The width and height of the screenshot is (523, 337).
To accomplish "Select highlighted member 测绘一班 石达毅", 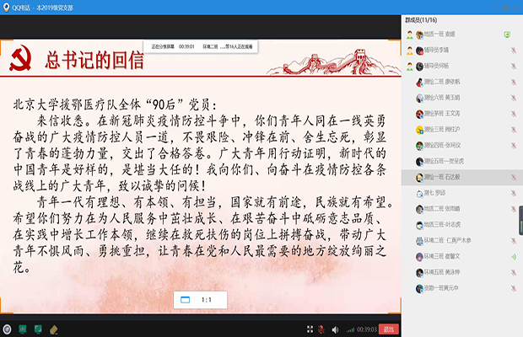I will click(x=447, y=177).
